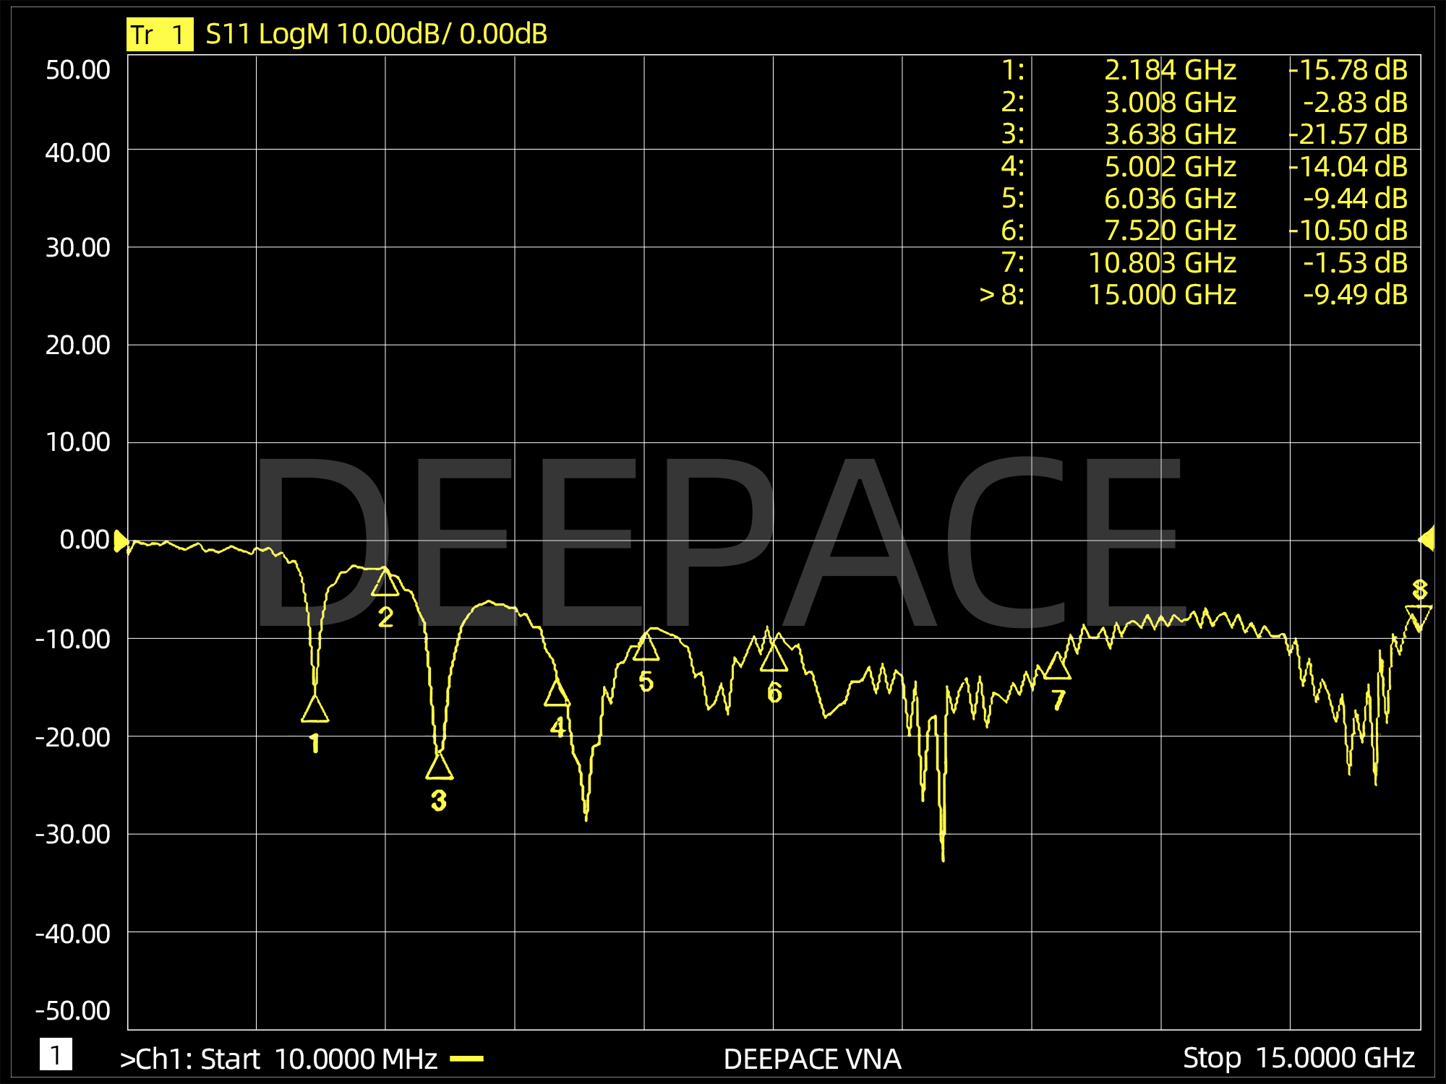This screenshot has width=1446, height=1084.
Task: Click left reference level arrow at 0.00
Action: click(120, 541)
